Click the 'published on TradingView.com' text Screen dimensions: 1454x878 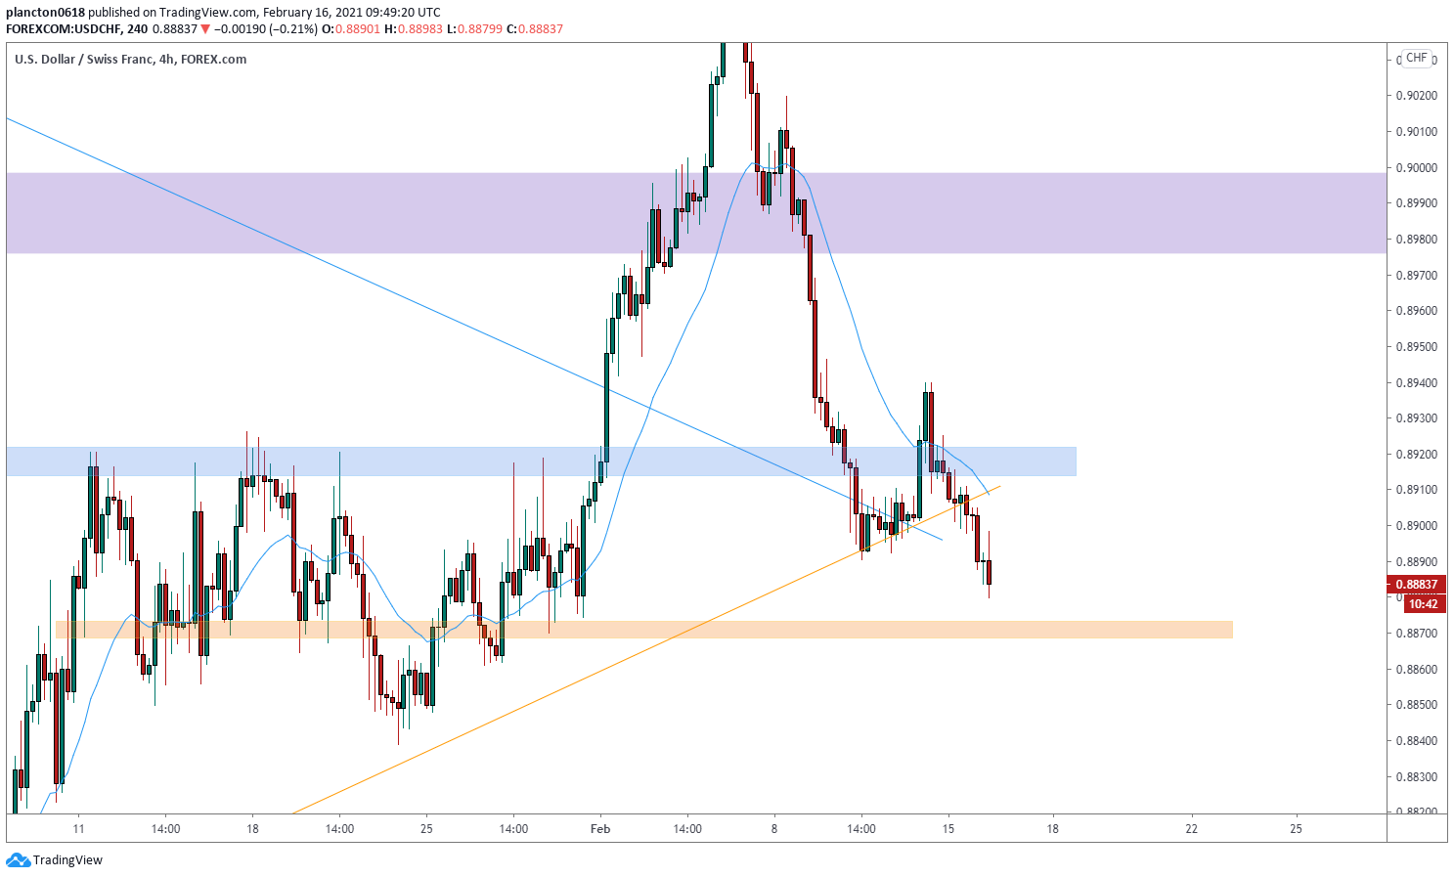(172, 13)
